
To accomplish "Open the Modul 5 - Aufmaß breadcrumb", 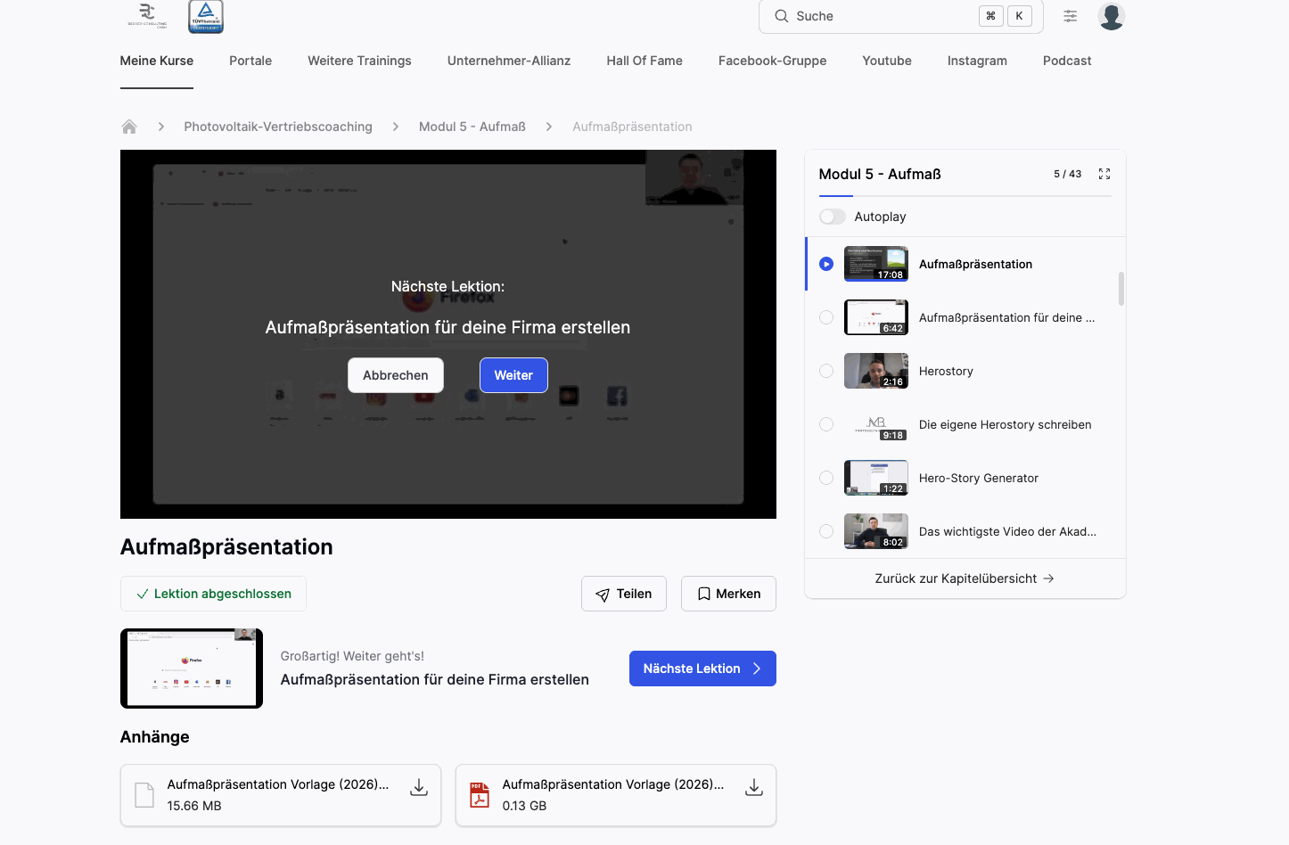I will point(472,127).
